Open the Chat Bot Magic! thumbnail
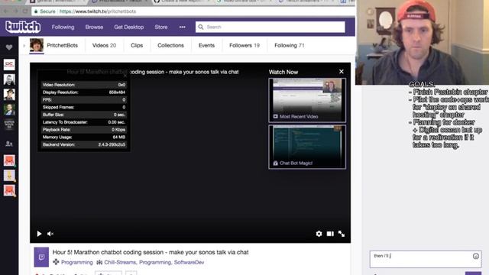489x275 pixels. tap(307, 147)
